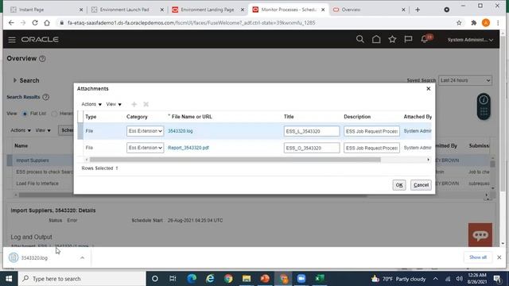Expand the Search section

point(14,80)
